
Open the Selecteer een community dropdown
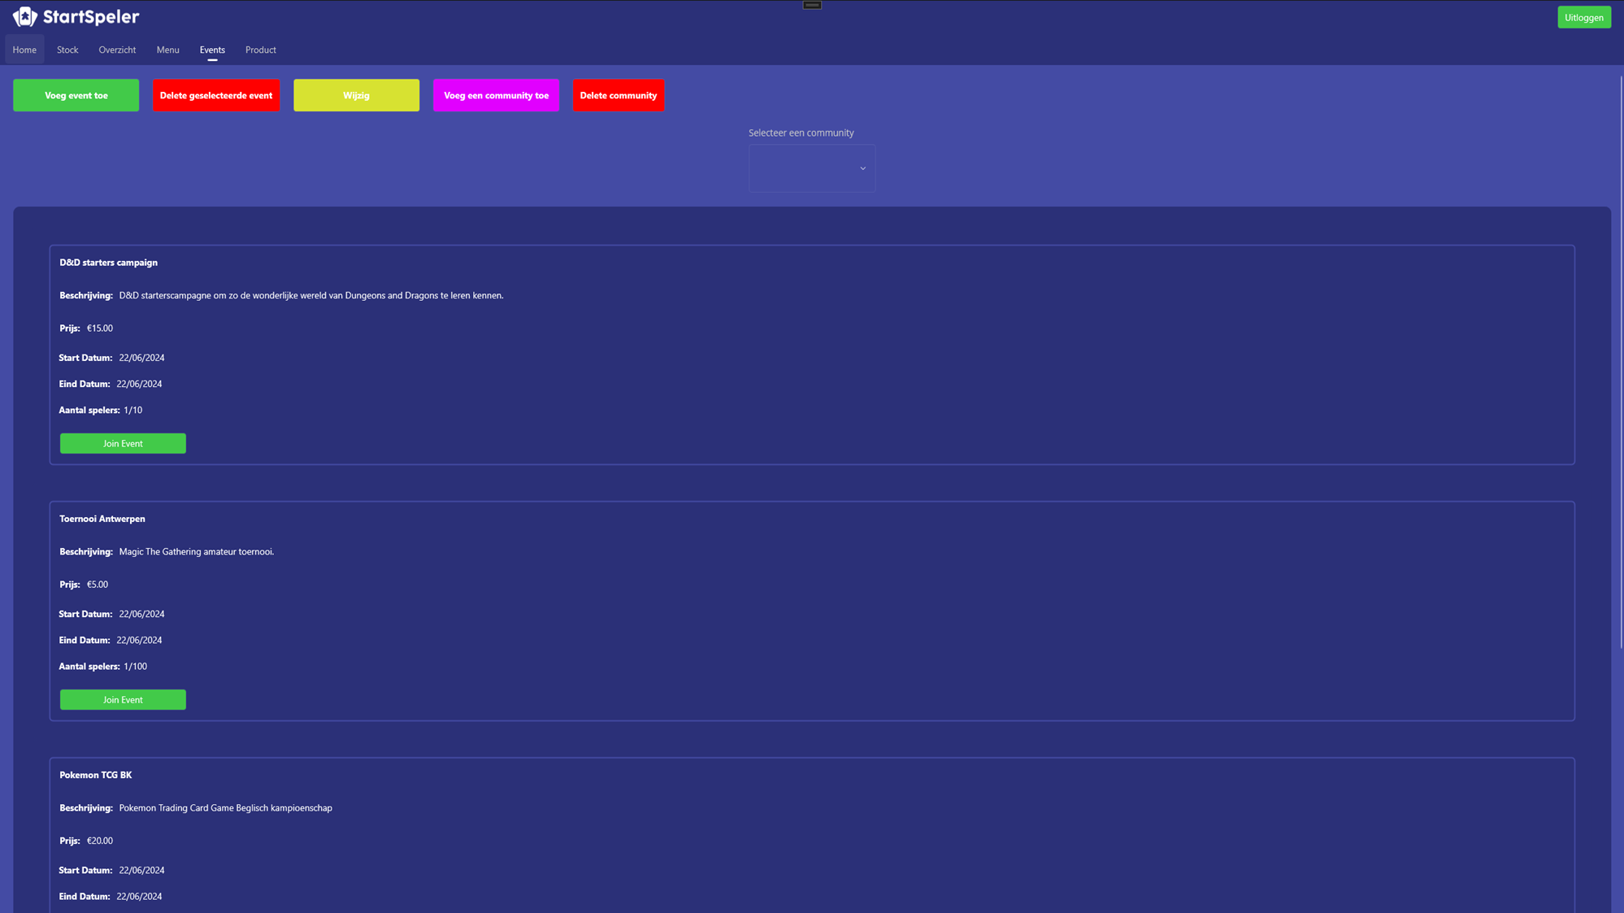tap(811, 167)
